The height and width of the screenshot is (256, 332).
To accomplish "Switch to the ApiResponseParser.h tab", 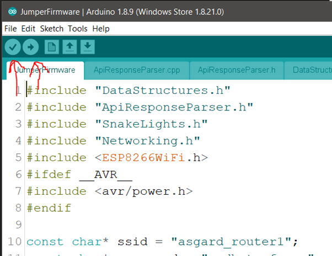I will point(237,70).
